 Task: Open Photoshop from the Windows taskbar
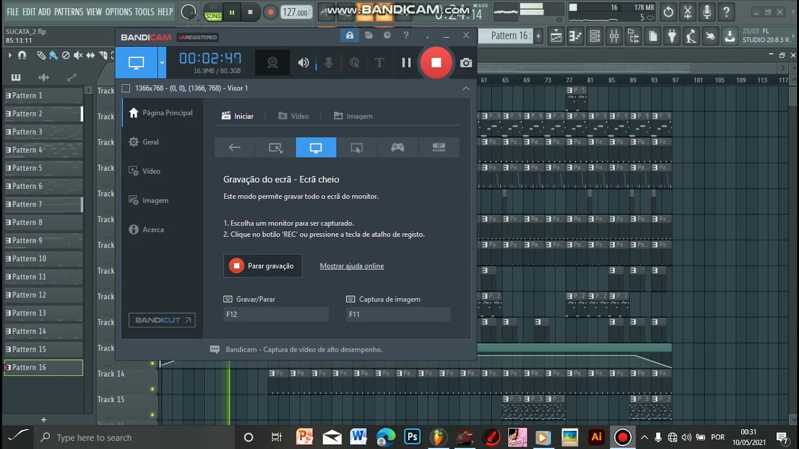tap(413, 437)
